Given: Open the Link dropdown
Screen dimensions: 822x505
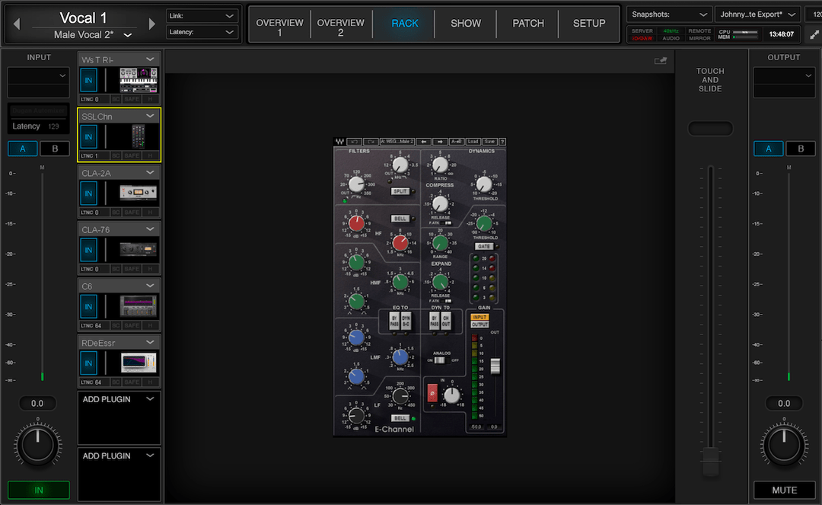Looking at the screenshot, I should coord(202,14).
